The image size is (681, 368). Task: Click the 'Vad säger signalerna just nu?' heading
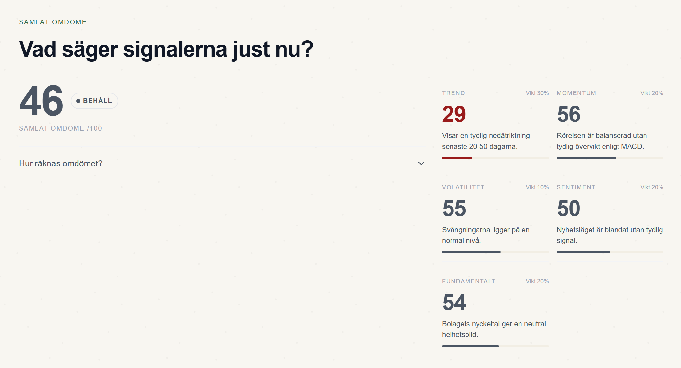[x=166, y=50]
